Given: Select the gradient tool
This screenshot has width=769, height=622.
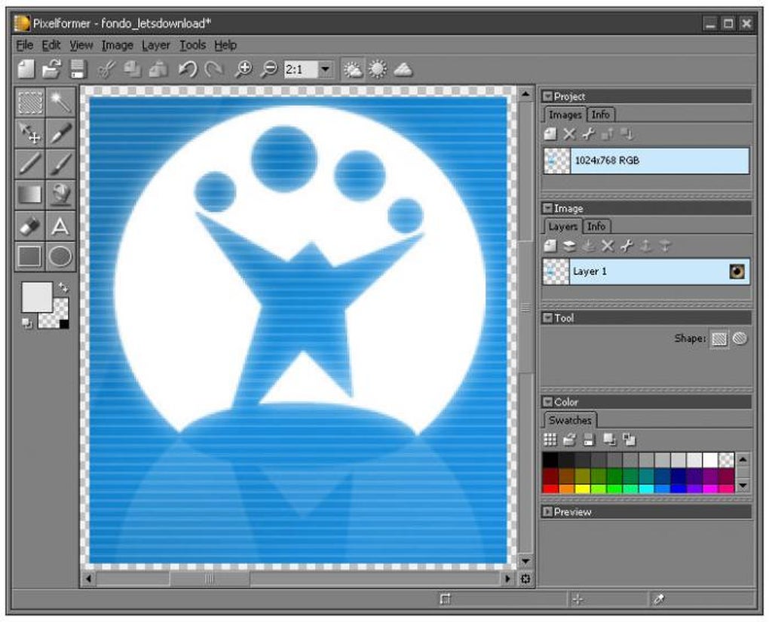Looking at the screenshot, I should [x=30, y=195].
